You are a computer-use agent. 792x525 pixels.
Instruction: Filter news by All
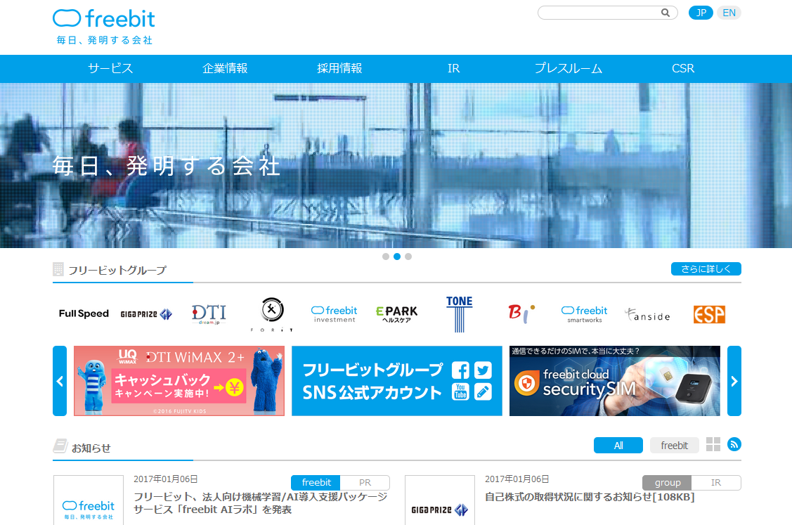(x=618, y=445)
